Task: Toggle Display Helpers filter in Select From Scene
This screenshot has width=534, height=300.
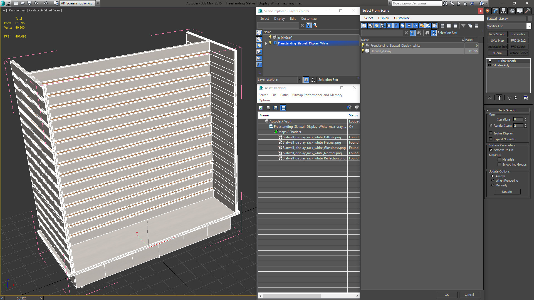Action: [x=390, y=26]
